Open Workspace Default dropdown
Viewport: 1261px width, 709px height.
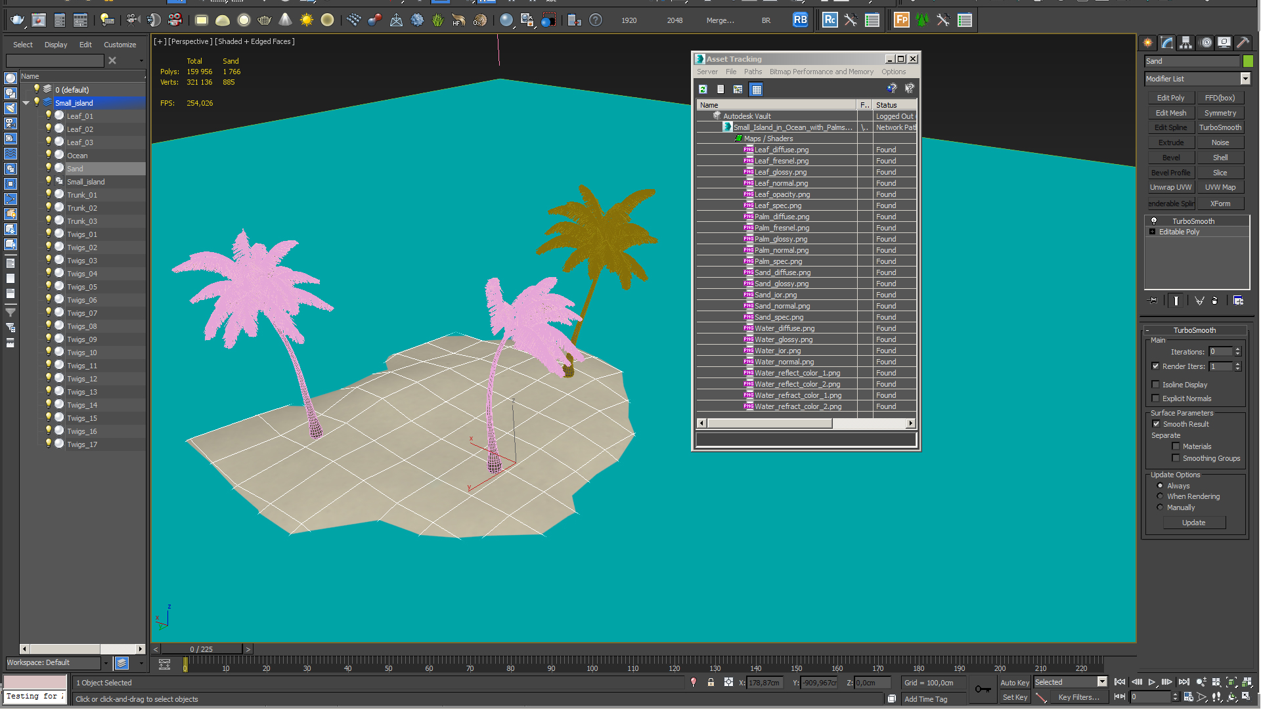tap(106, 663)
